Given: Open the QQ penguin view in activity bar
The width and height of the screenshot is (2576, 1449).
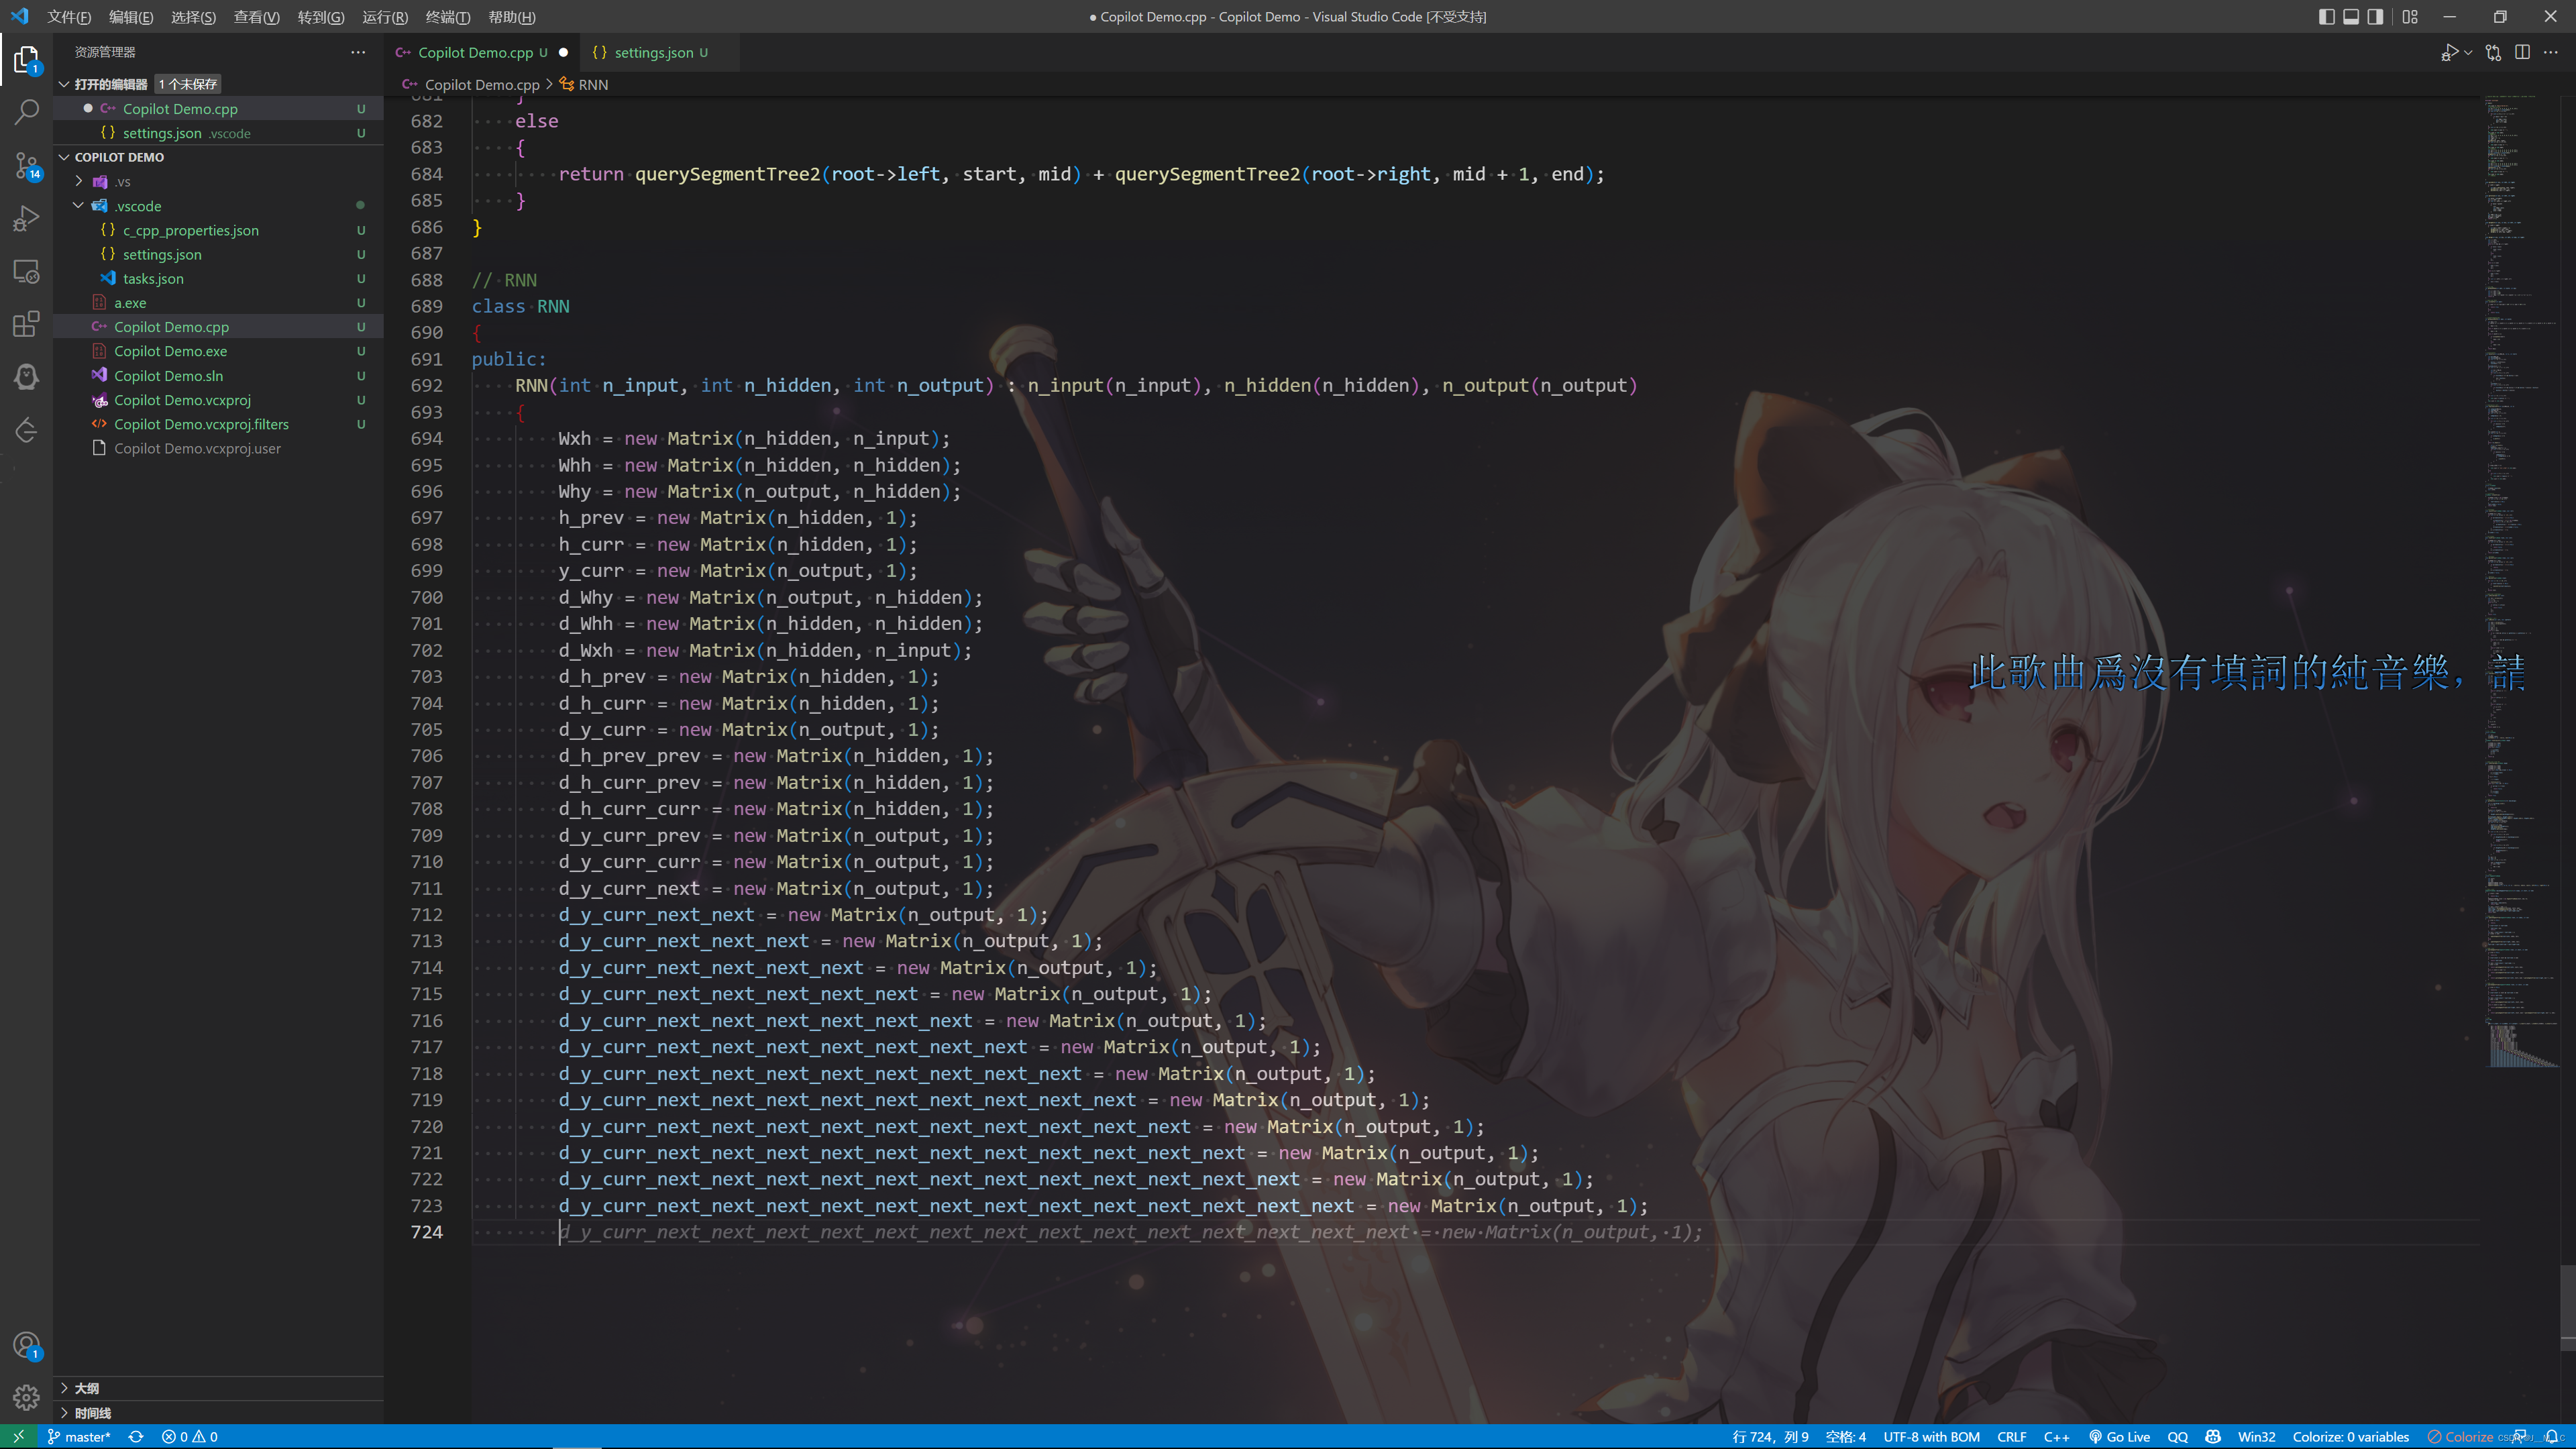Looking at the screenshot, I should click(26, 377).
